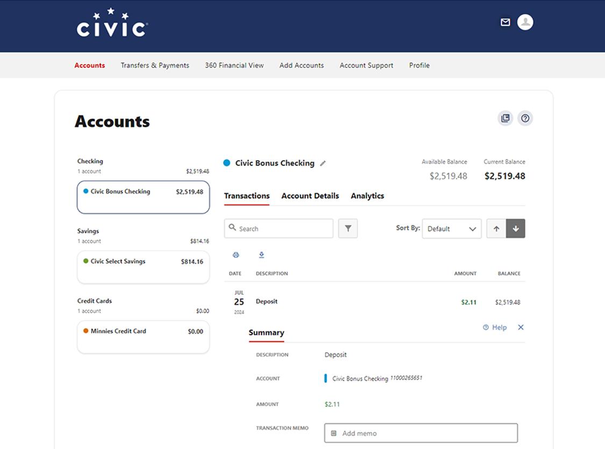Open the help question mark icon
The width and height of the screenshot is (605, 449).
pyautogui.click(x=525, y=118)
